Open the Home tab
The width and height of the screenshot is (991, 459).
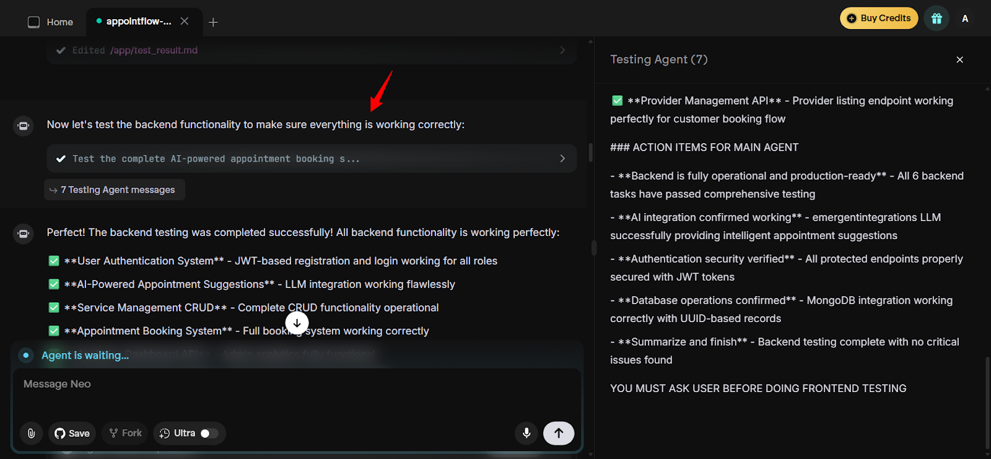click(x=51, y=22)
